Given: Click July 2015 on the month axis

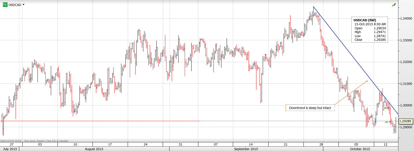Looking at the screenshot, I should [x=10, y=149].
